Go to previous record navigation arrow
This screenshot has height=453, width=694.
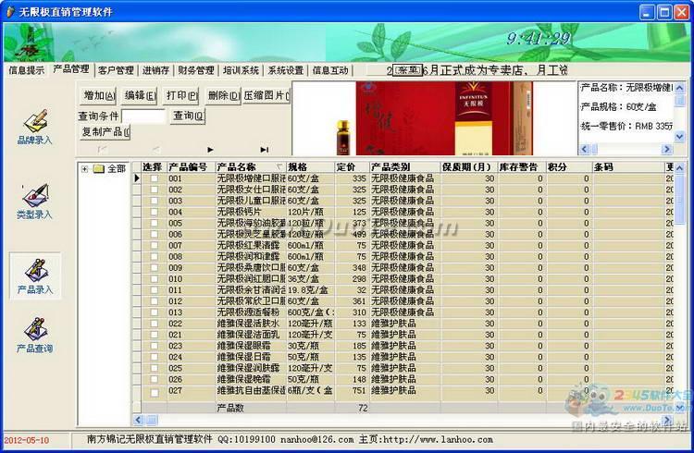tap(155, 150)
